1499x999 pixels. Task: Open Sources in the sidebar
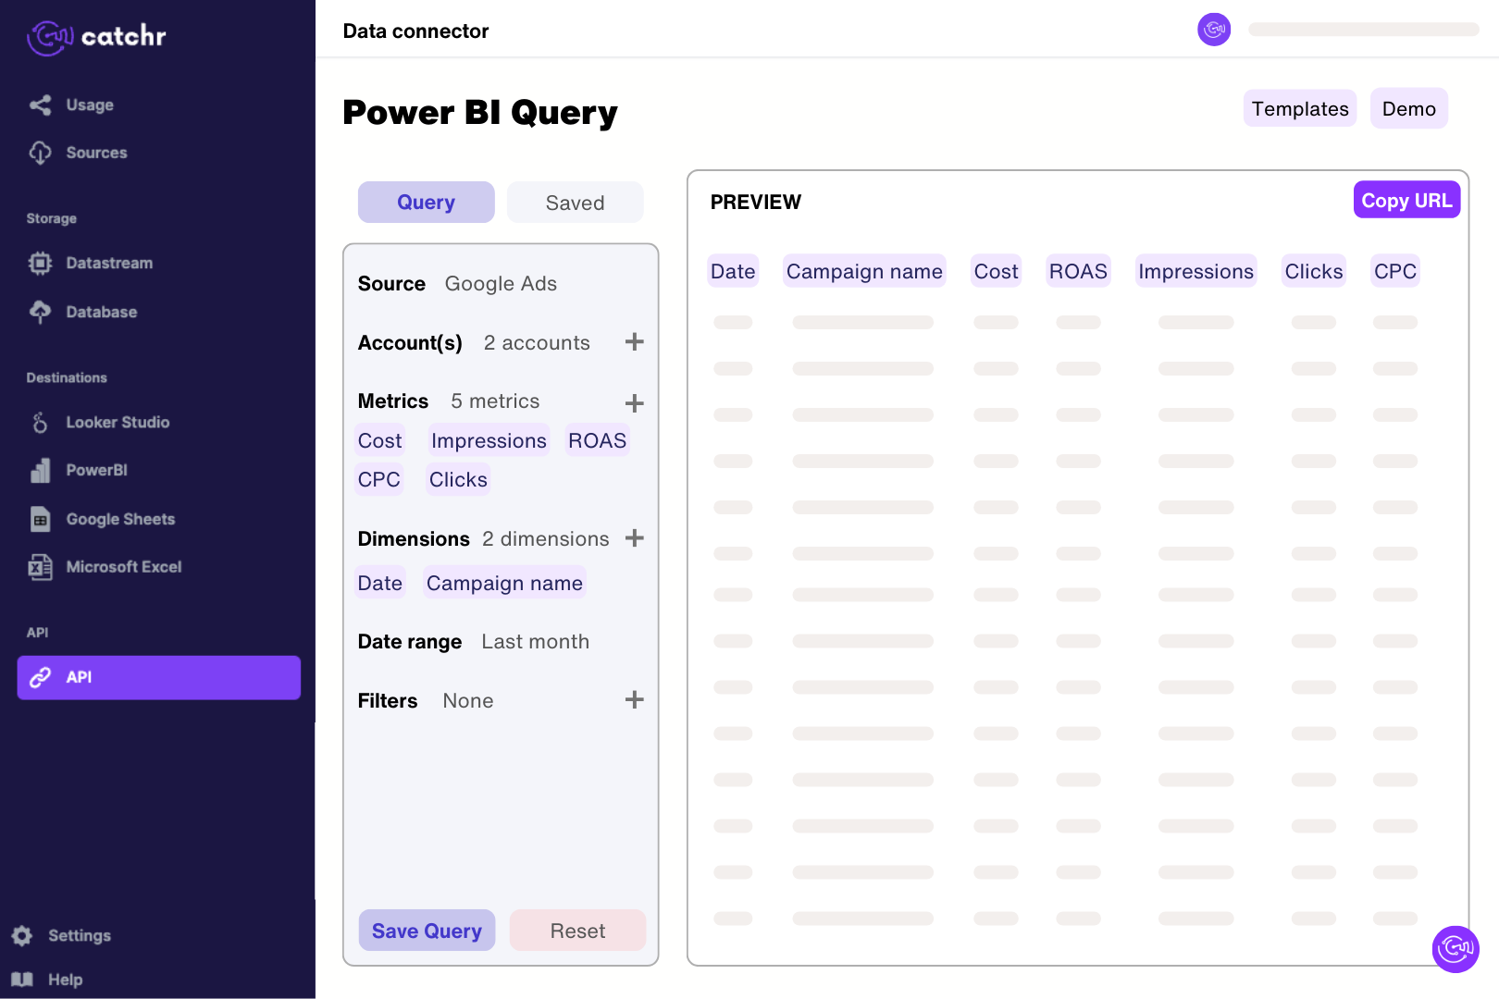96,153
